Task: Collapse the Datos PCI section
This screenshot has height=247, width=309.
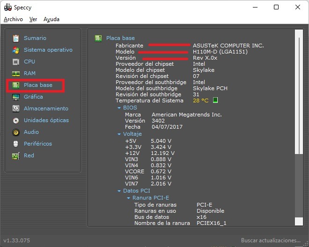Action: 119,191
